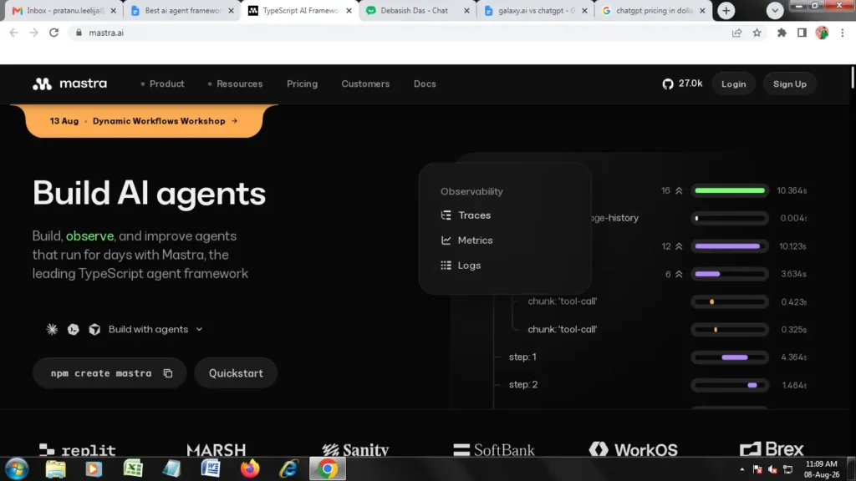Go back to the previous page
This screenshot has height=481, width=856.
pyautogui.click(x=13, y=33)
